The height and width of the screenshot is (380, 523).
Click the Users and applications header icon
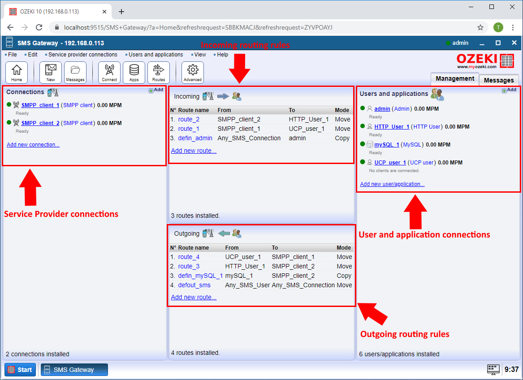(x=437, y=95)
